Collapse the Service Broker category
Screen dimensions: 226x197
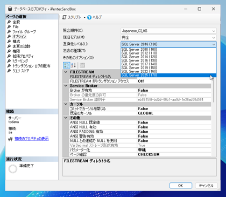point(66,86)
